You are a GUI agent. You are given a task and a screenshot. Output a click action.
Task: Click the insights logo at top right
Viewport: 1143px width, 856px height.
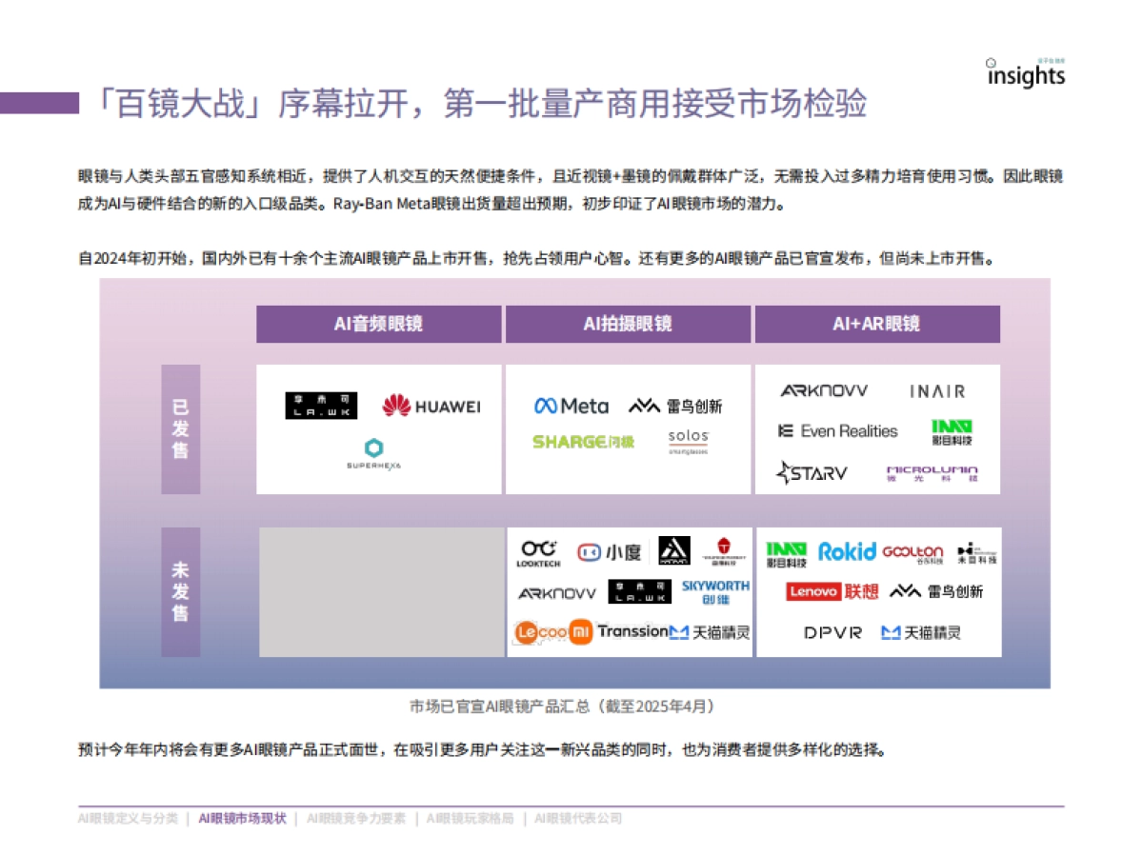tap(1025, 76)
